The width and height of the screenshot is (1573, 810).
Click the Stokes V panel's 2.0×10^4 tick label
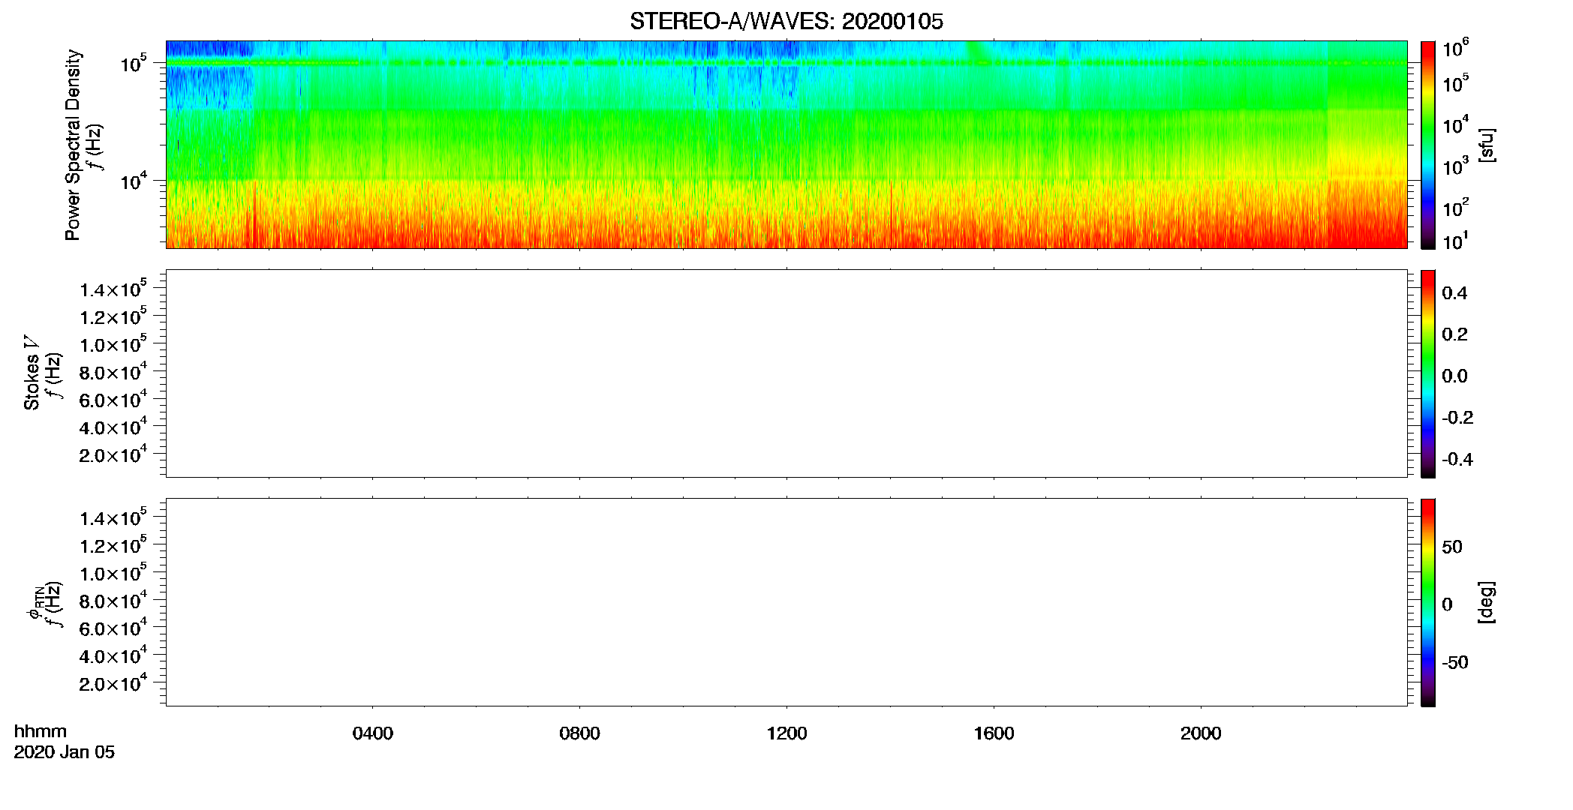[x=113, y=453]
